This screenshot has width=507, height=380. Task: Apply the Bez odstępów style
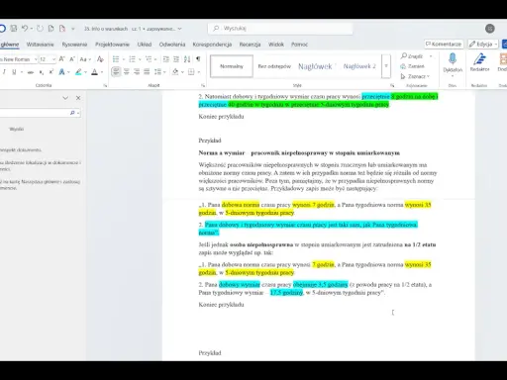(x=274, y=66)
